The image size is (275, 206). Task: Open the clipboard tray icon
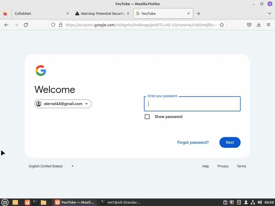pyautogui.click(x=225, y=202)
